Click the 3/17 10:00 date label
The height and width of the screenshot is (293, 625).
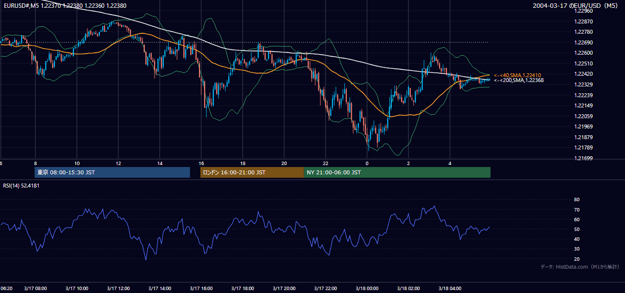pyautogui.click(x=77, y=289)
